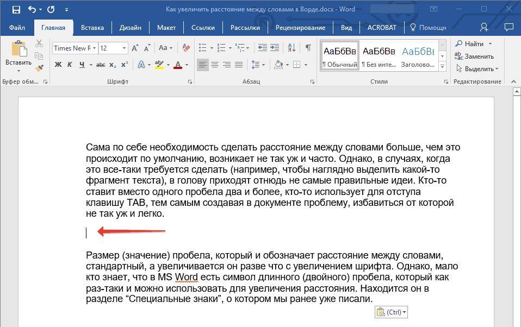Click the Clear Formatting eraser icon
This screenshot has height=327, width=521.
point(186,48)
